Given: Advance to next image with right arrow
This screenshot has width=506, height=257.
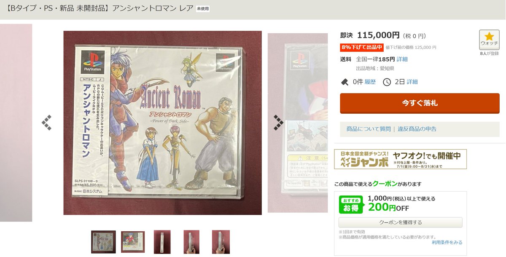Looking at the screenshot, I should [278, 123].
